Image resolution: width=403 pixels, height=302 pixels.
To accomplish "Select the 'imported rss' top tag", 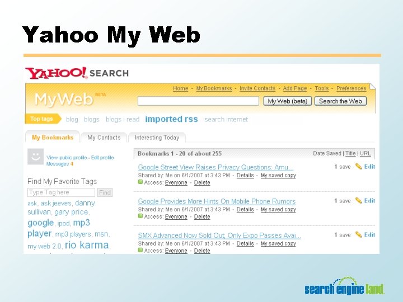I will tap(171, 119).
